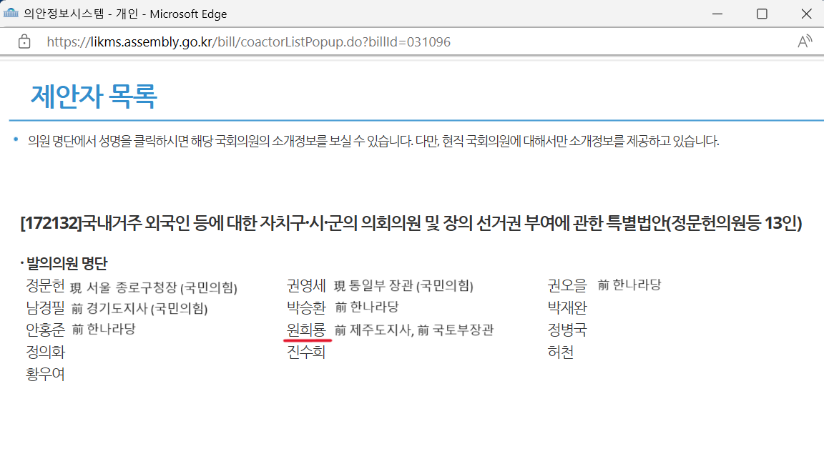
Task: Click the text 現 통일부 장관 (국민의힘)
Action: (403, 286)
